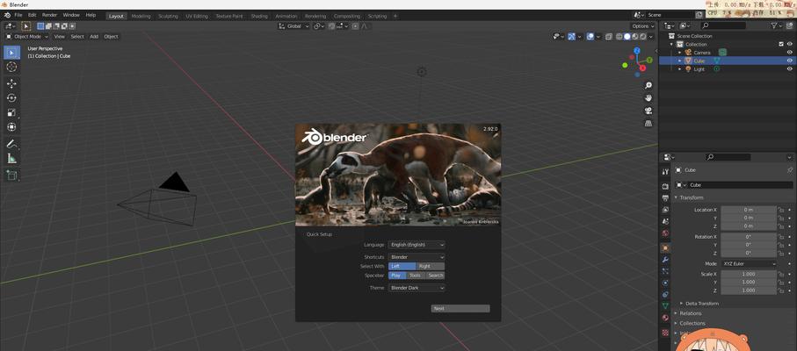This screenshot has width=797, height=351.
Task: Open the viewport Add menu
Action: pyautogui.click(x=94, y=37)
